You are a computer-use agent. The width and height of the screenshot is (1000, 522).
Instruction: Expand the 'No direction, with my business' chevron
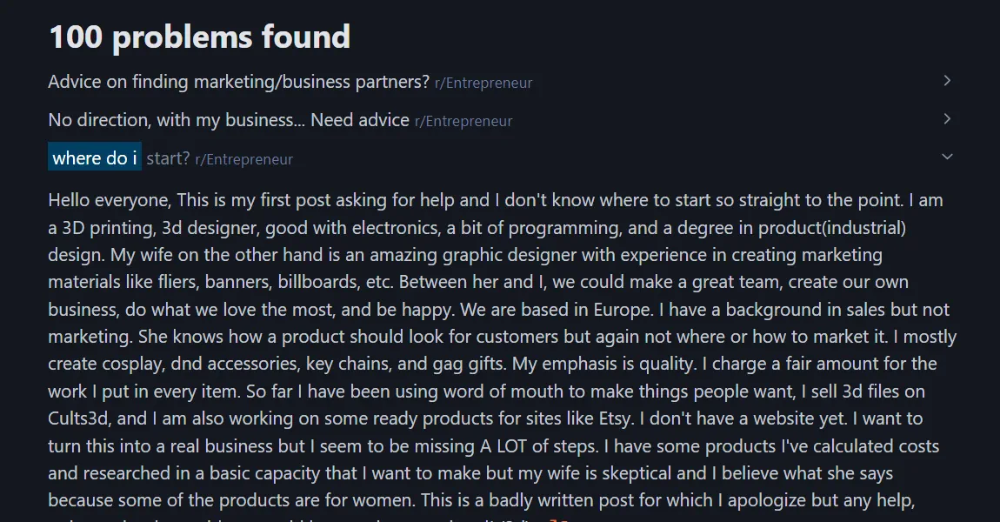pos(947,119)
